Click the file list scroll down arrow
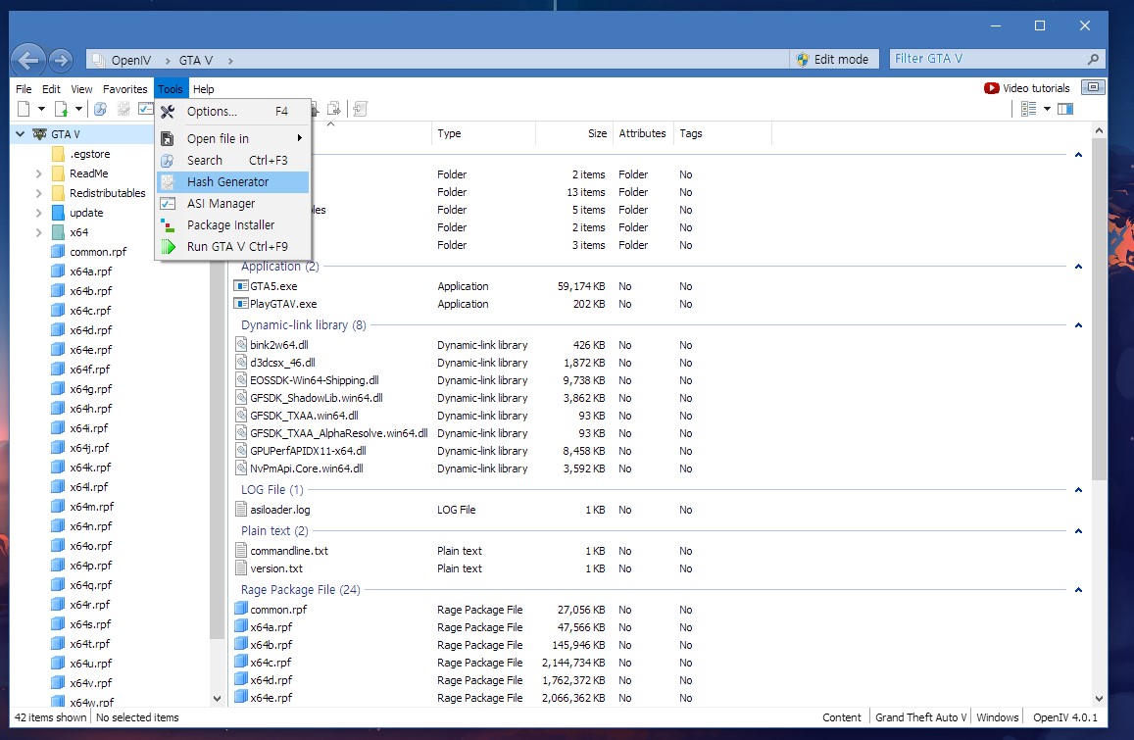This screenshot has width=1134, height=740. (1100, 698)
